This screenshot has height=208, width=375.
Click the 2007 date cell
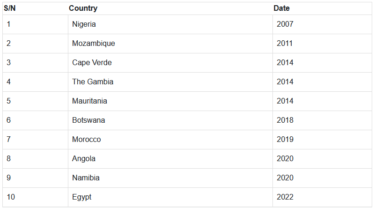(x=285, y=24)
